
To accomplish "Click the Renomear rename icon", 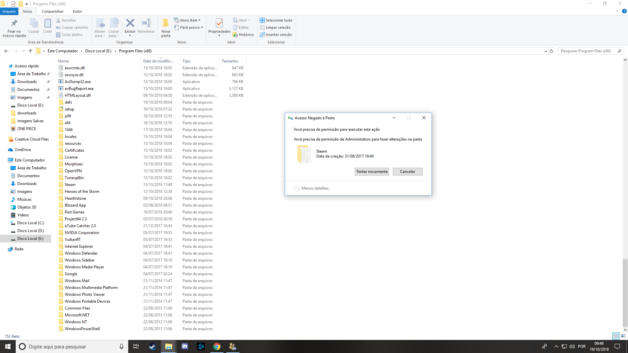I will coord(146,24).
